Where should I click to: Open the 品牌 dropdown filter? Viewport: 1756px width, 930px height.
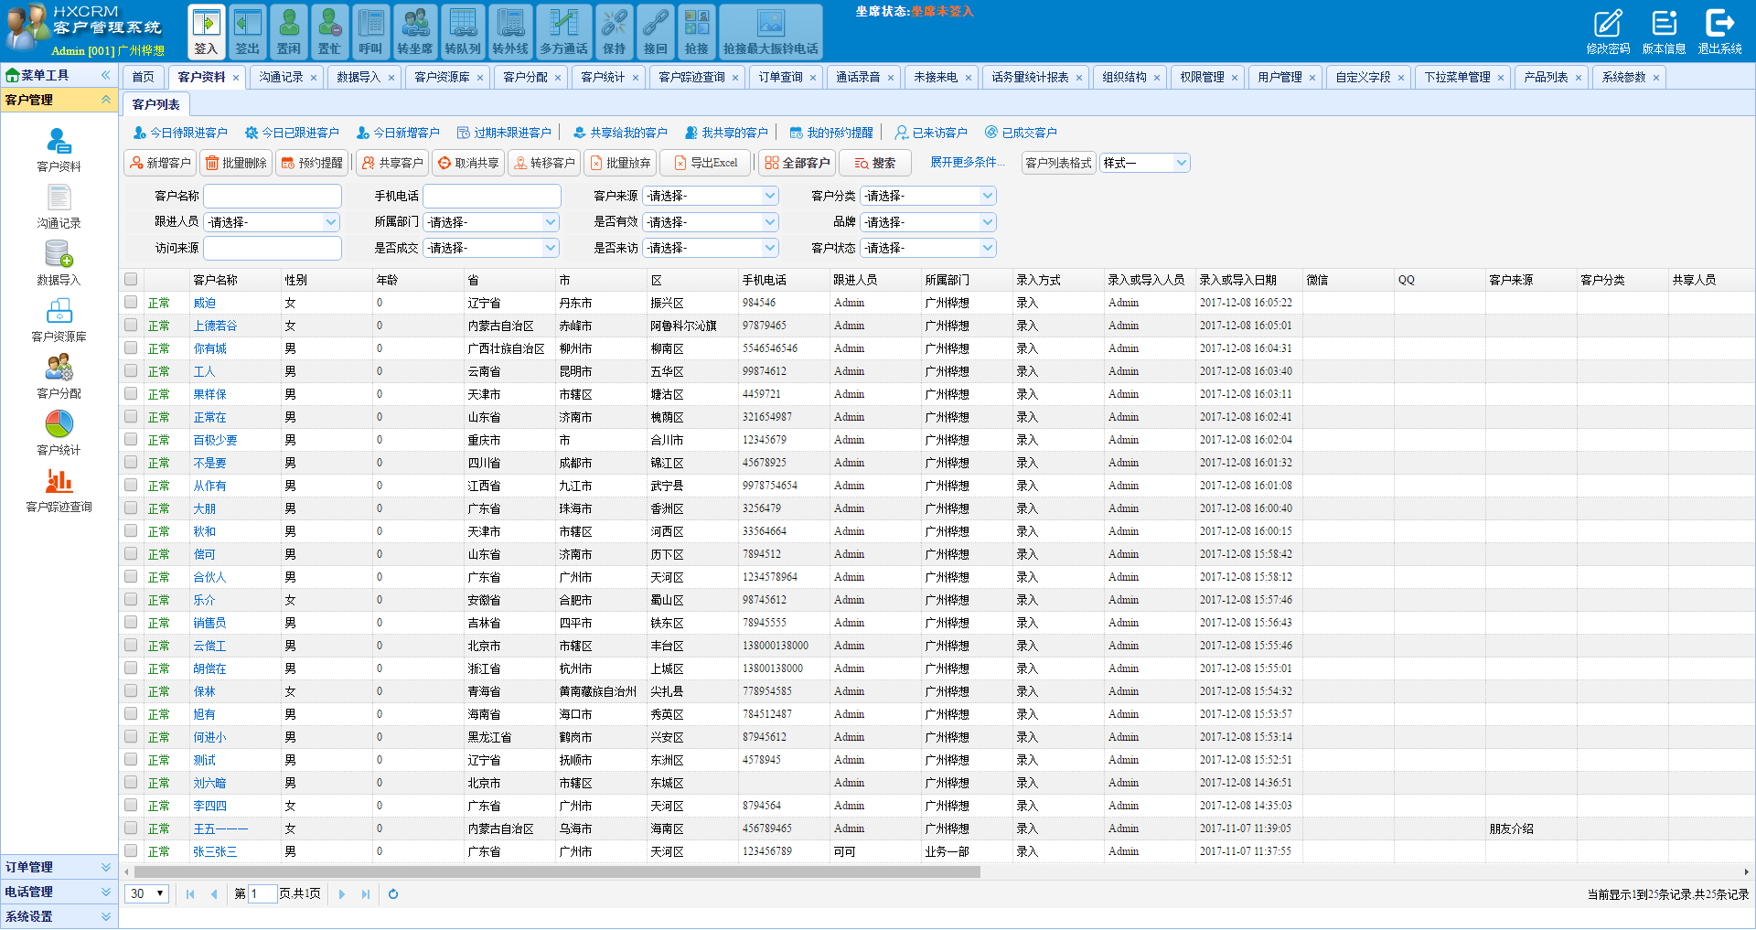tap(928, 222)
